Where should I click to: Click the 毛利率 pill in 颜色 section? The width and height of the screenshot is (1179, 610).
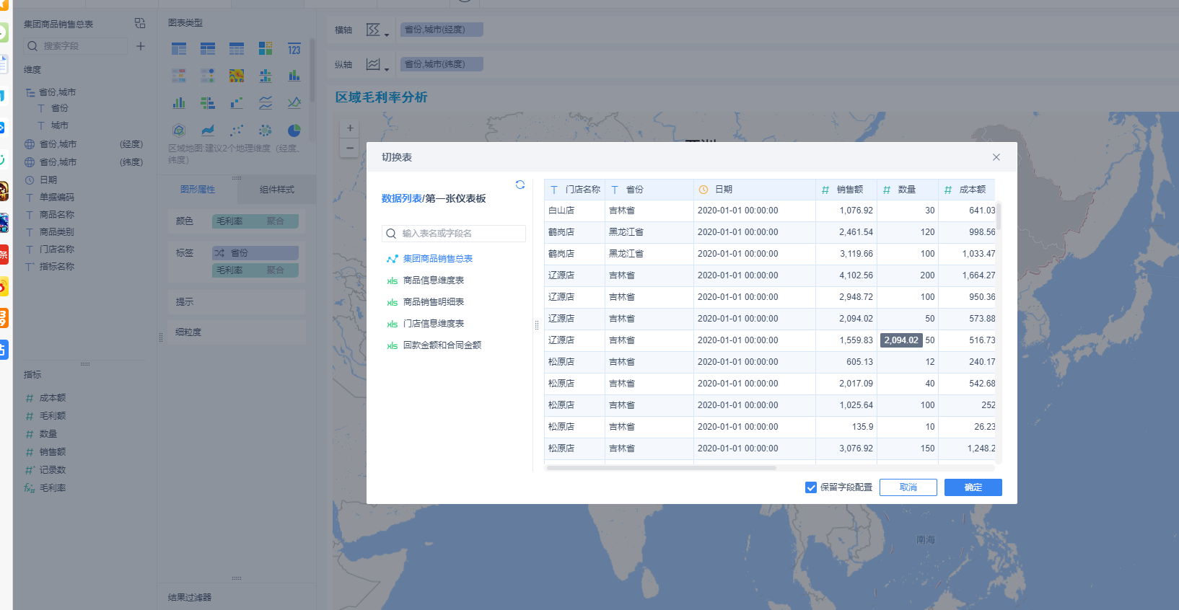tap(255, 221)
